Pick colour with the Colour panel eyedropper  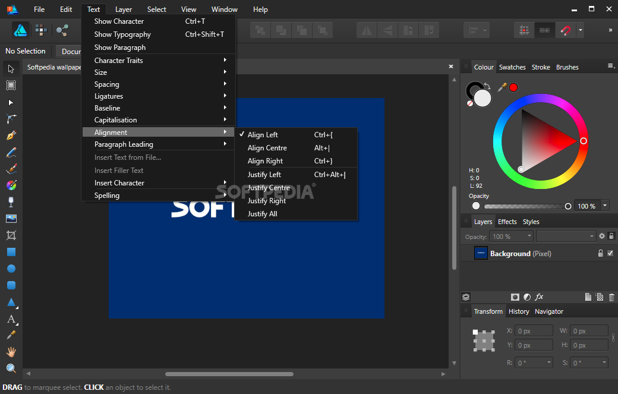pos(502,87)
